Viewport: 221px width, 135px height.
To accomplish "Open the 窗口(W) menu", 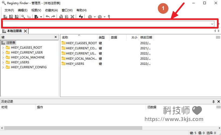I will [67, 10].
